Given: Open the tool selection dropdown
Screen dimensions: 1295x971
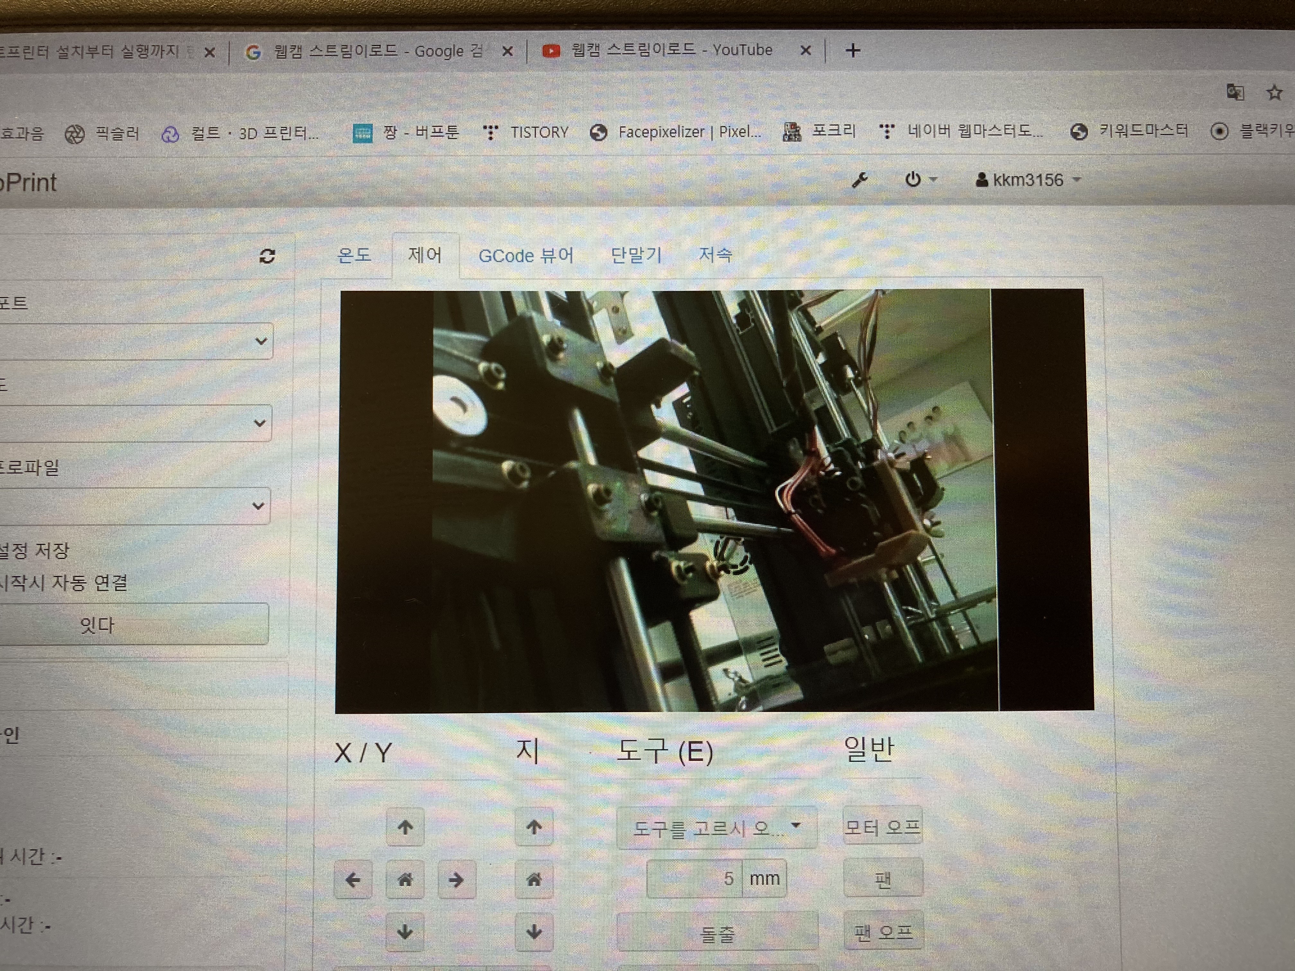Looking at the screenshot, I should (717, 827).
